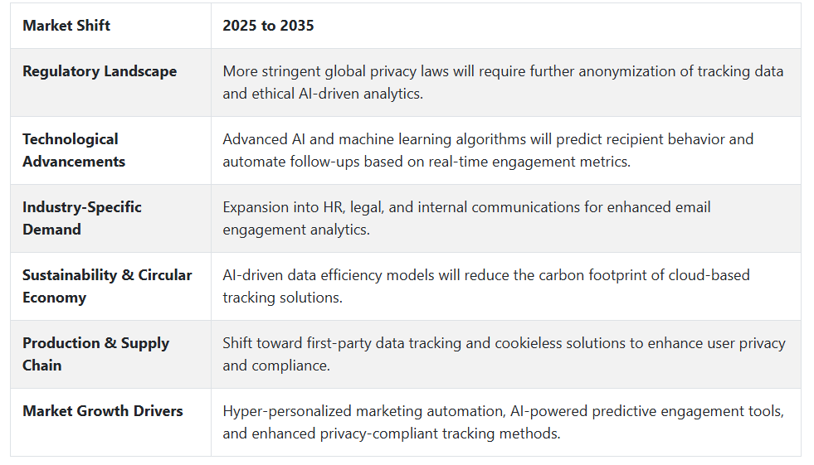Select the stringent global privacy laws text
Image resolution: width=814 pixels, height=465 pixels.
(x=503, y=82)
